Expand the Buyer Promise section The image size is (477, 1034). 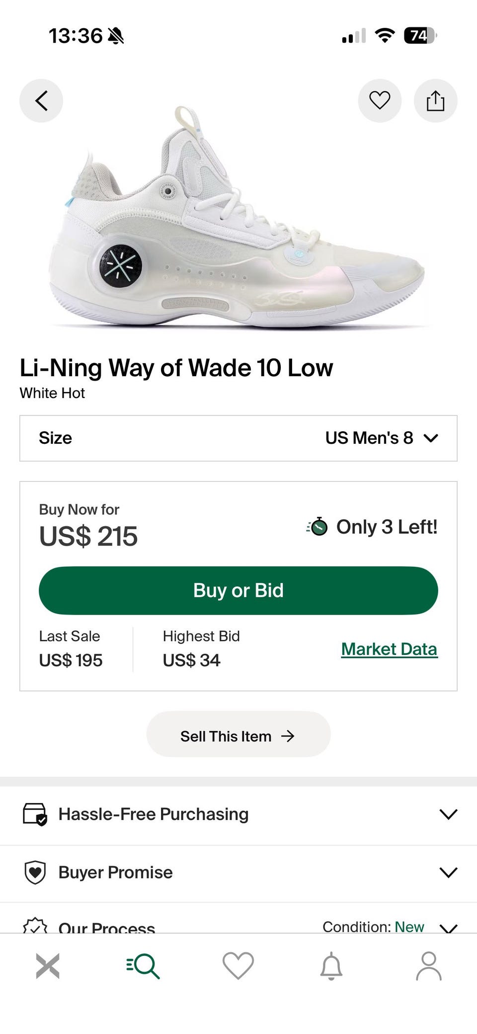[x=448, y=872]
